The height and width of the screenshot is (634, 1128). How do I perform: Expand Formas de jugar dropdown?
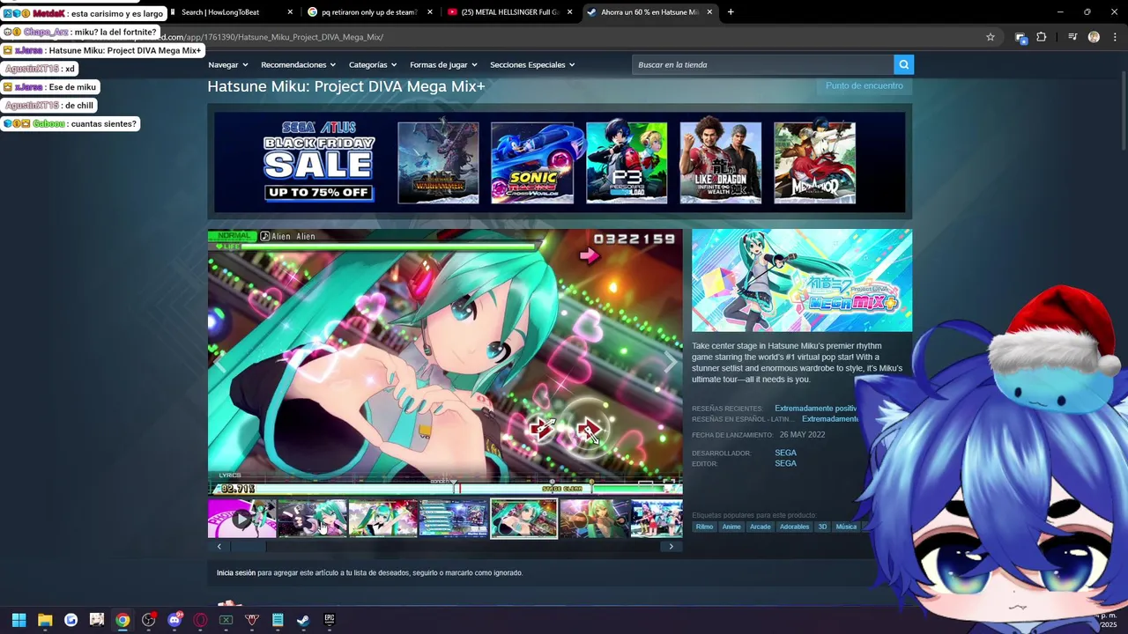point(443,65)
